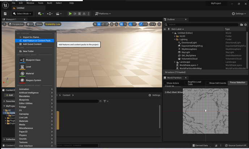Open the Platforms dropdown
Viewport: 249px width, 149px height.
103,14
